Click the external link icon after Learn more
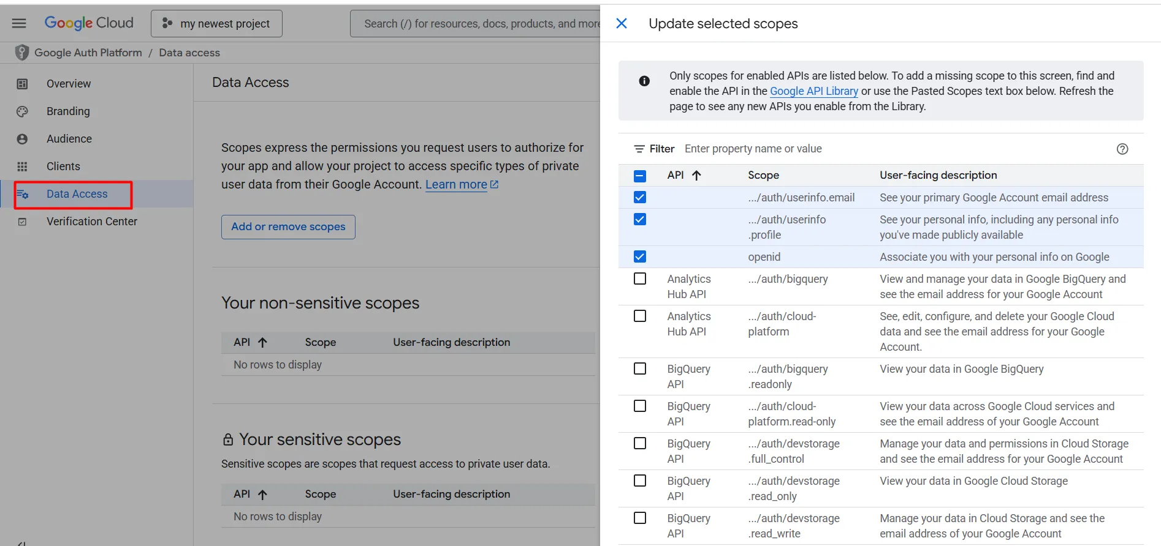This screenshot has width=1161, height=546. pos(495,184)
